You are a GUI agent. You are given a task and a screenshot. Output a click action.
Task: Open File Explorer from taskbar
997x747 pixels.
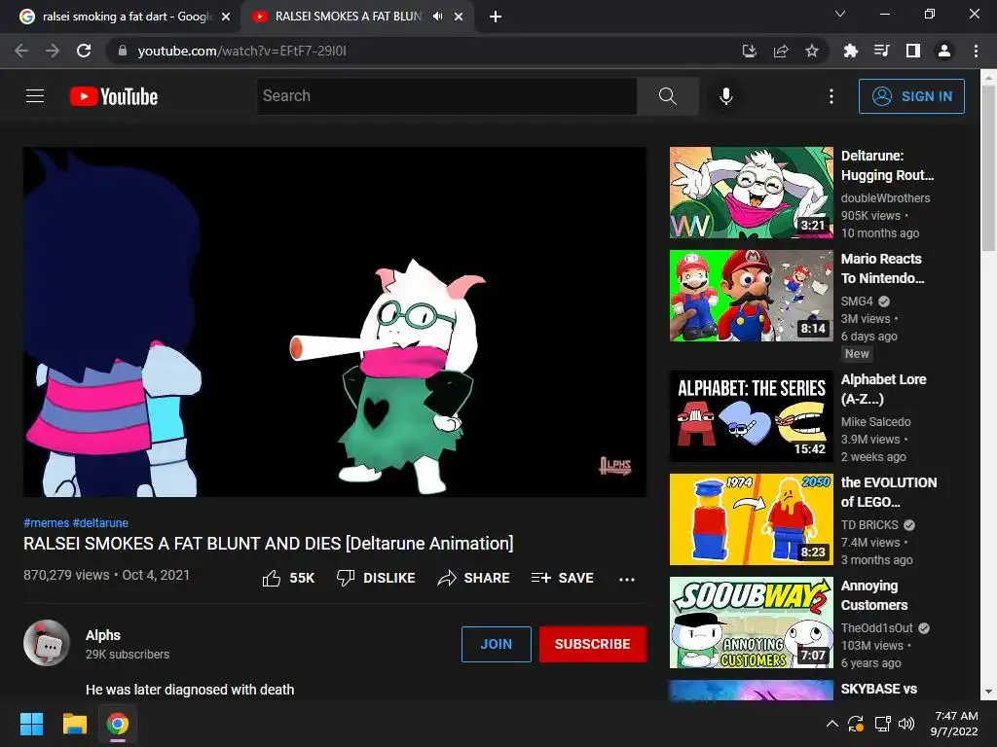pos(74,724)
